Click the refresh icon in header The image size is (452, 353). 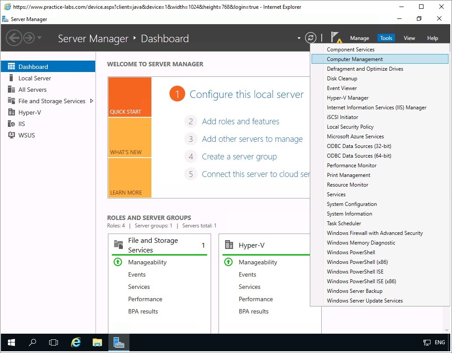pyautogui.click(x=310, y=38)
